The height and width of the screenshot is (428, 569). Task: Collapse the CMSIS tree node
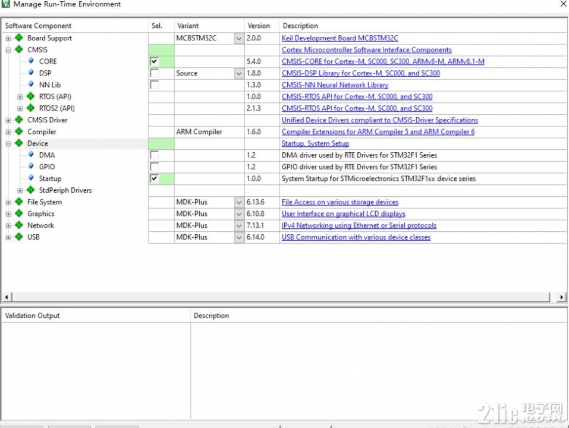(x=8, y=50)
